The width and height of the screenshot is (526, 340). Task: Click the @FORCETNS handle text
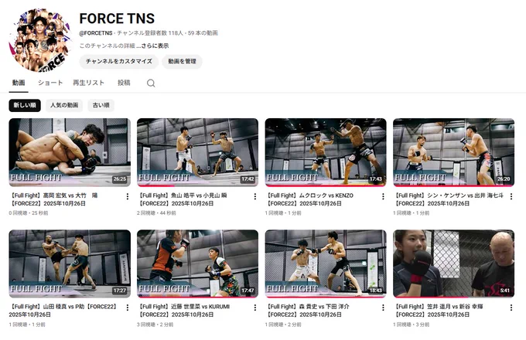point(96,33)
